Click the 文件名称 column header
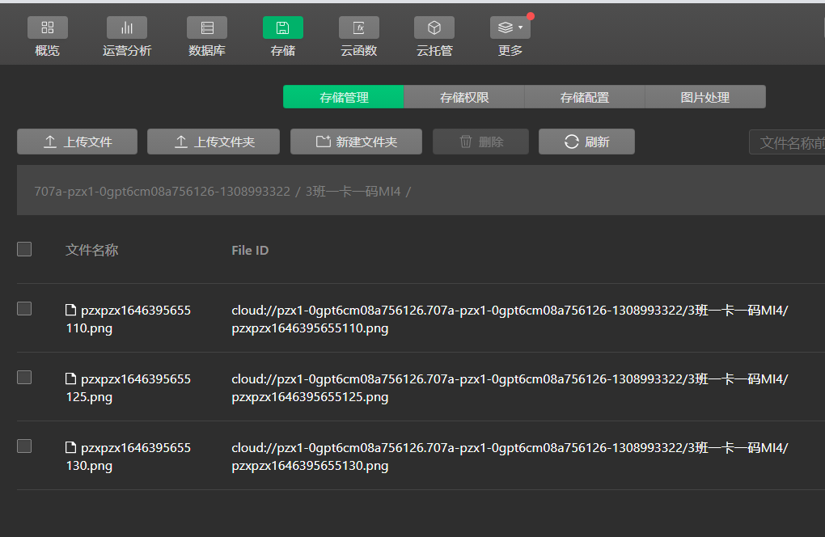The image size is (825, 537). (x=92, y=250)
